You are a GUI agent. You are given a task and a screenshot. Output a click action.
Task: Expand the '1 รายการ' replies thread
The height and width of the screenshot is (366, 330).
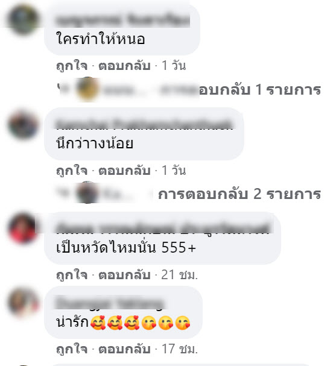[x=259, y=90]
